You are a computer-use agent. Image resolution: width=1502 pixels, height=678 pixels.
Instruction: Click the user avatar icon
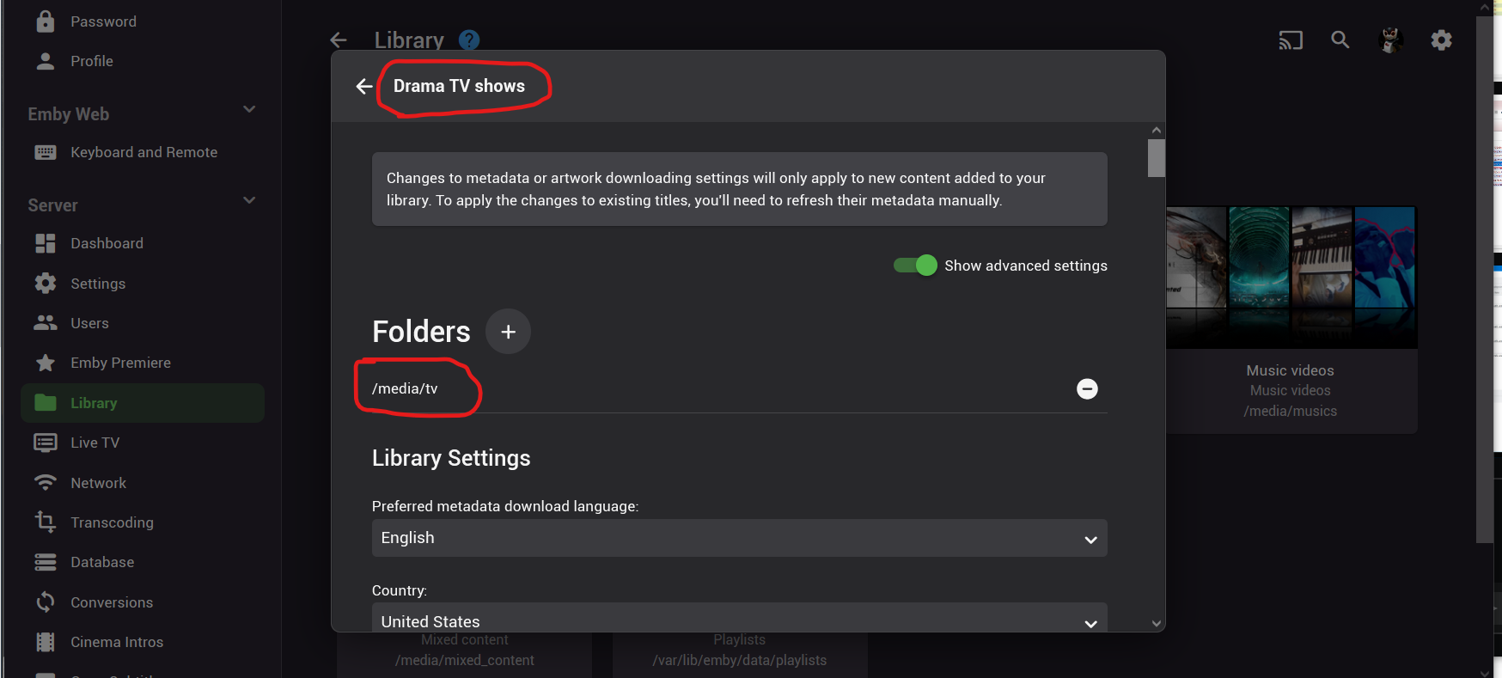coord(1391,40)
